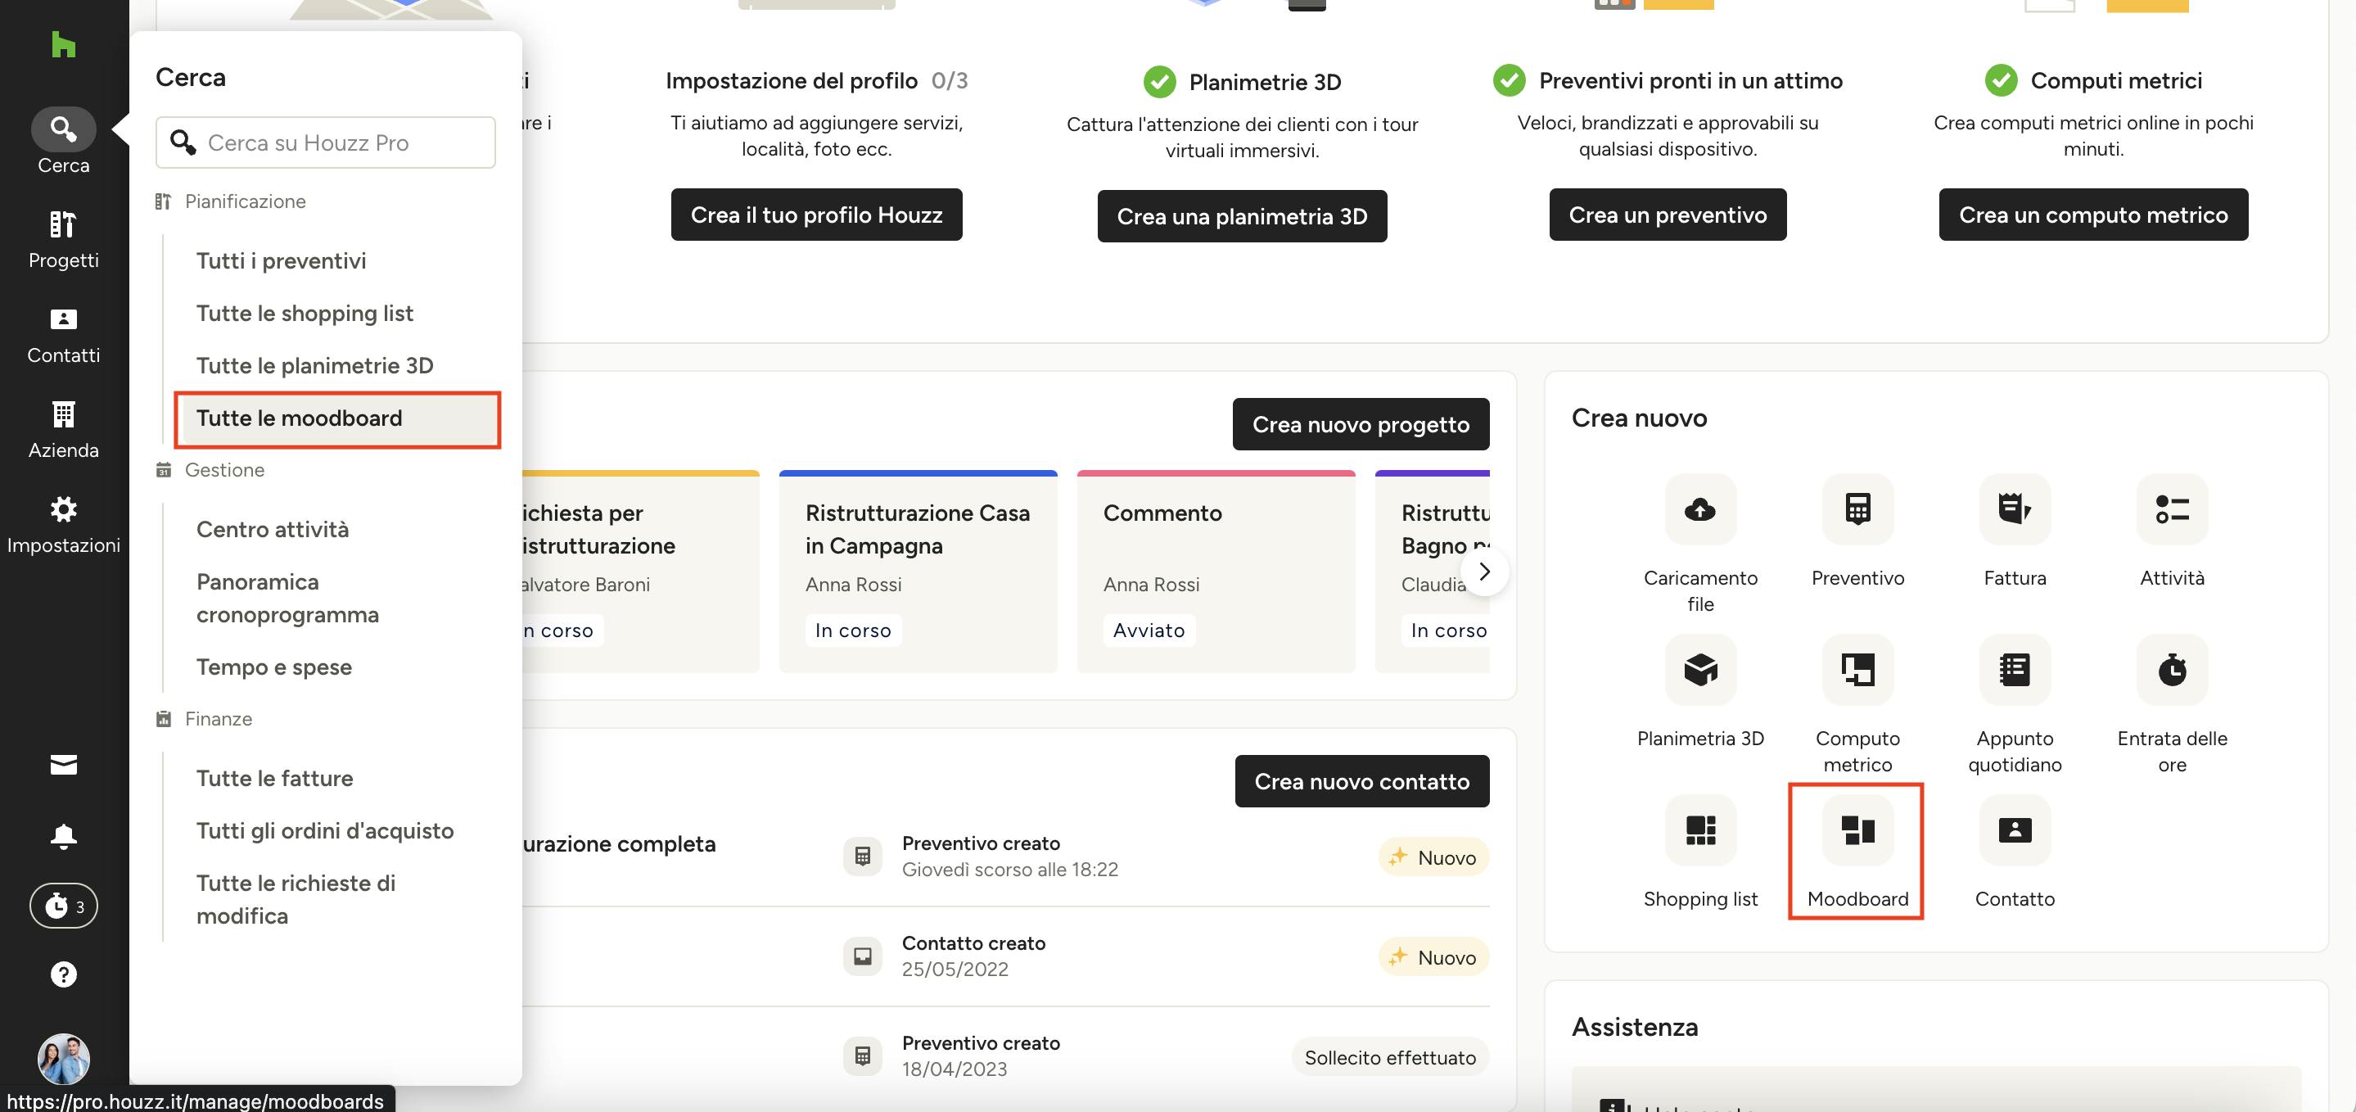This screenshot has height=1112, width=2356.
Task: Click Avviato status on Commento card
Action: [1149, 630]
